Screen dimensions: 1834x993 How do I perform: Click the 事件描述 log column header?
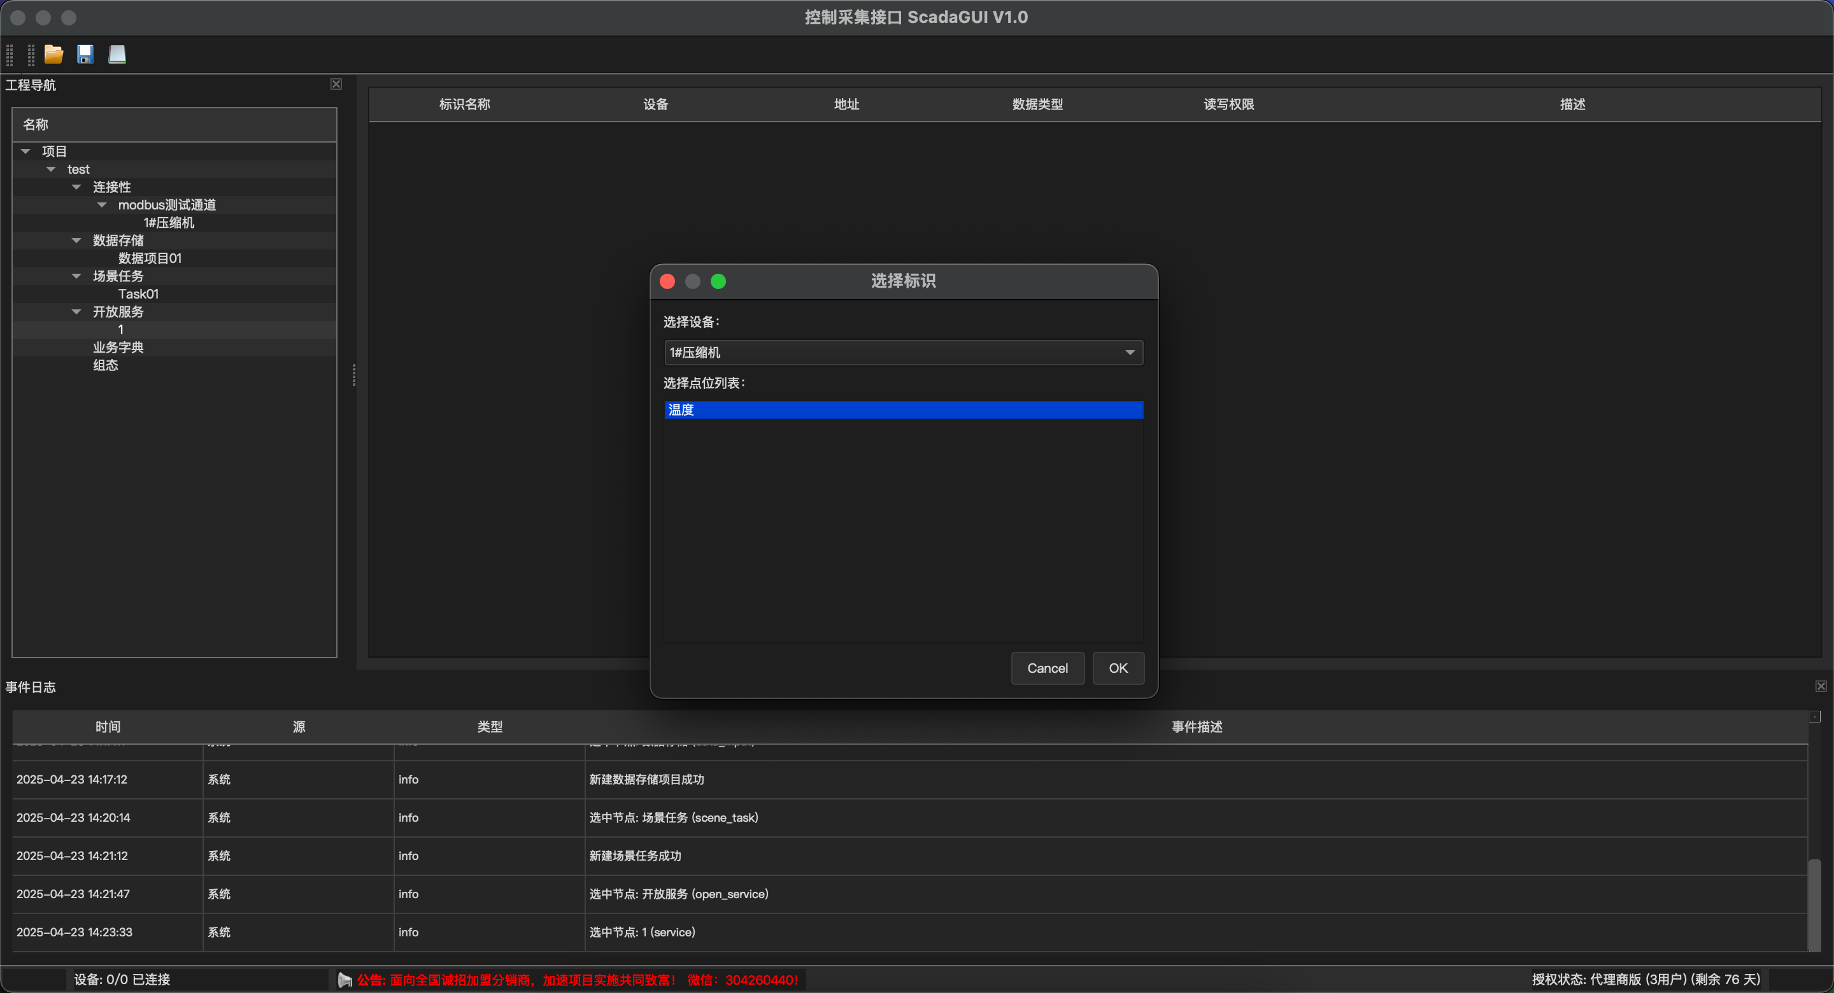[x=1196, y=727]
